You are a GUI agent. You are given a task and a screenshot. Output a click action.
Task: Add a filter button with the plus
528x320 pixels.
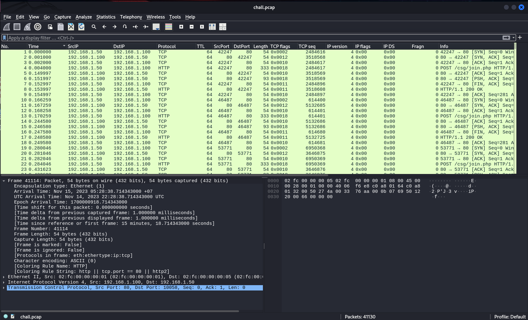click(x=520, y=37)
